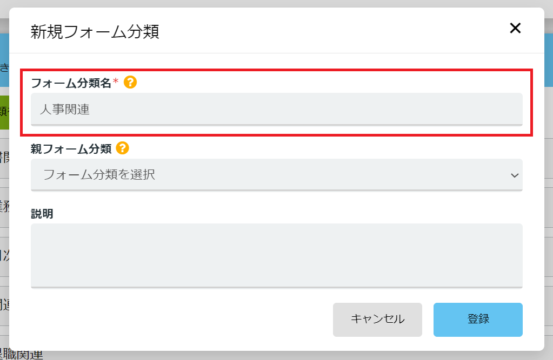Click the フォーム分類名 label text
Viewport: 553px width, 360px height.
(x=71, y=83)
